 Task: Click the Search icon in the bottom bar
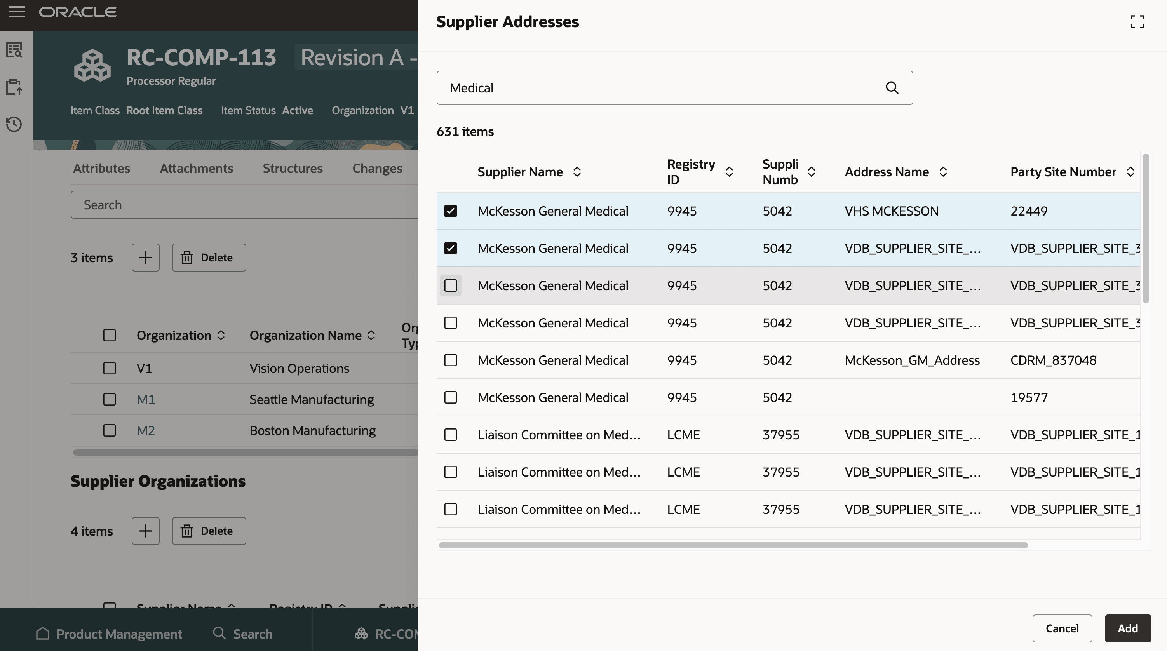point(219,634)
